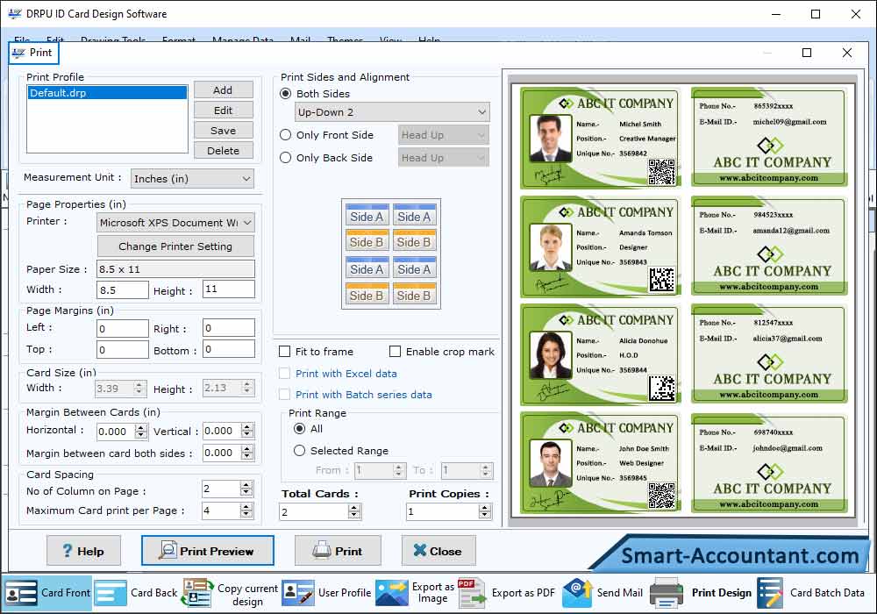Select Both Sides radio button

pyautogui.click(x=285, y=93)
